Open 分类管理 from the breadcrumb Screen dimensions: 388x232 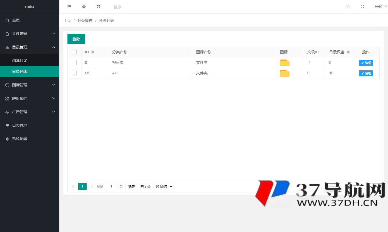pos(85,20)
